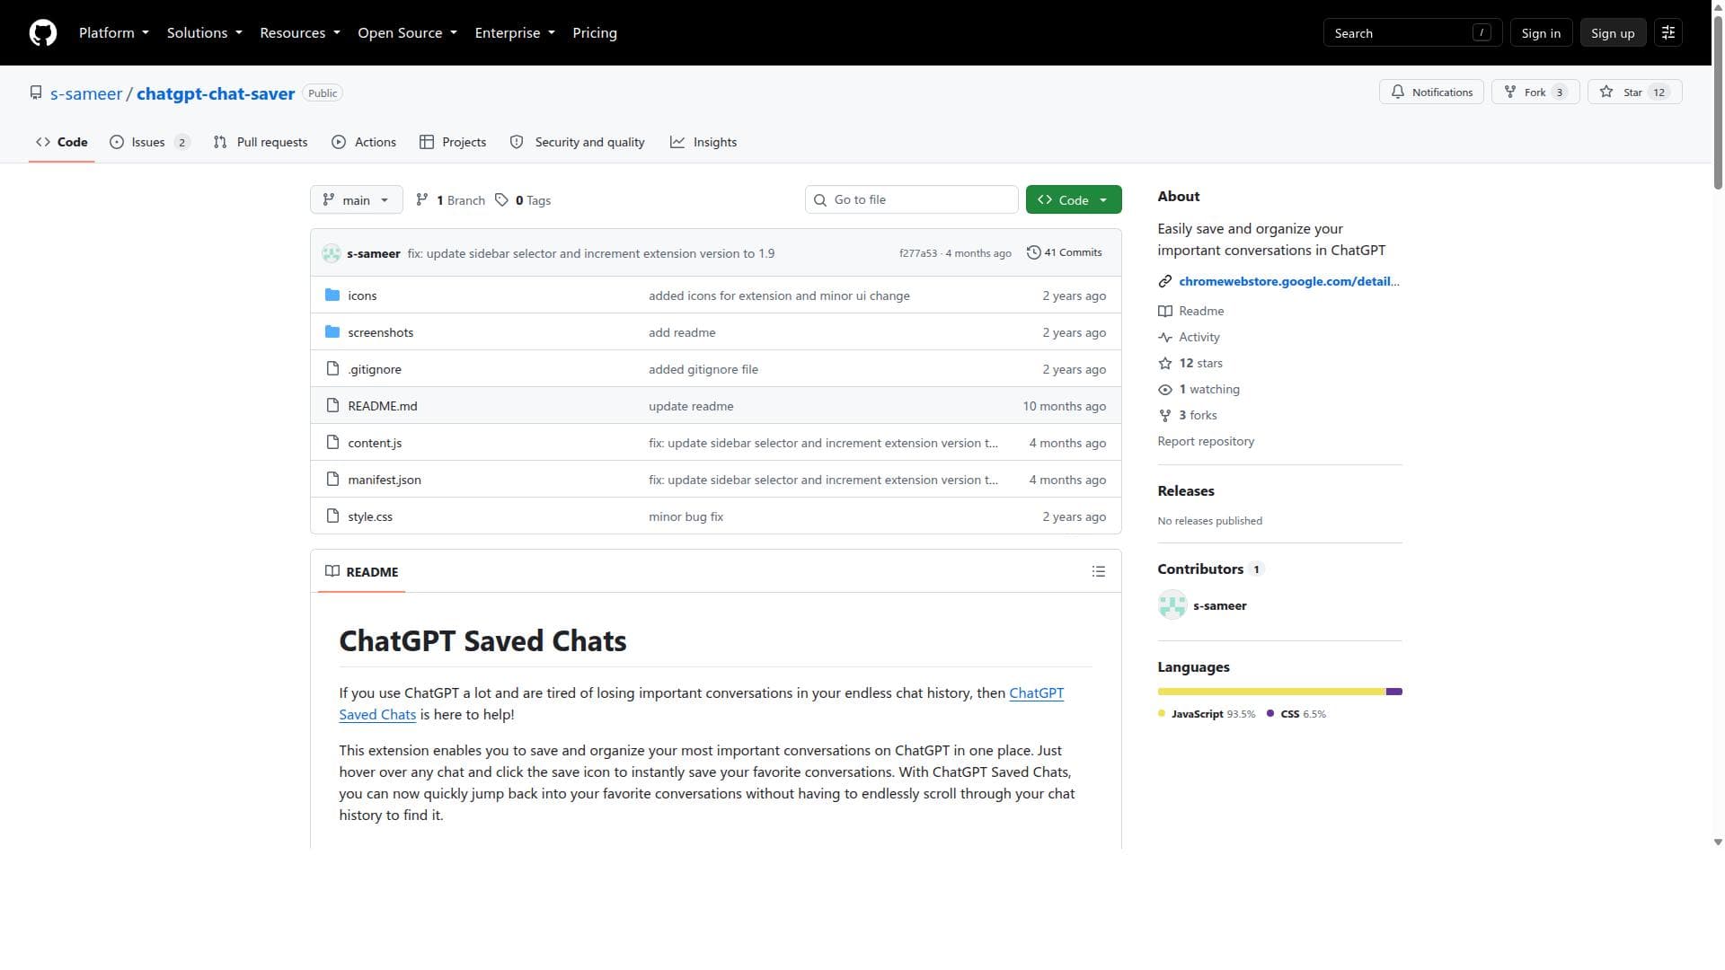
Task: Expand the Resources nav dropdown
Action: coord(300,33)
